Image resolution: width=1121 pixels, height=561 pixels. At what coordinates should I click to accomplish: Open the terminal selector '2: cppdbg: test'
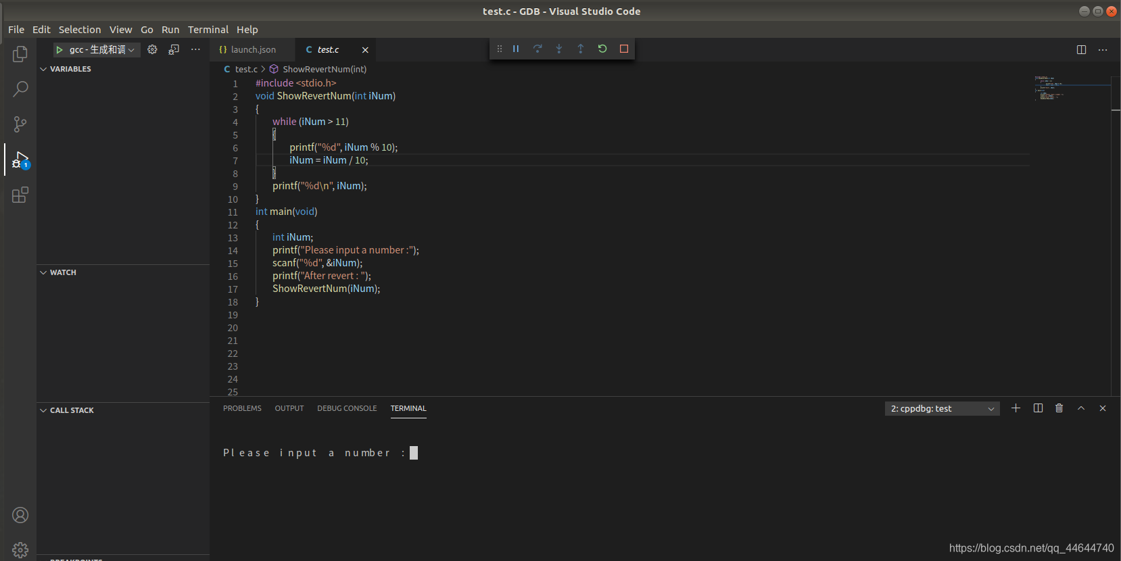click(942, 409)
